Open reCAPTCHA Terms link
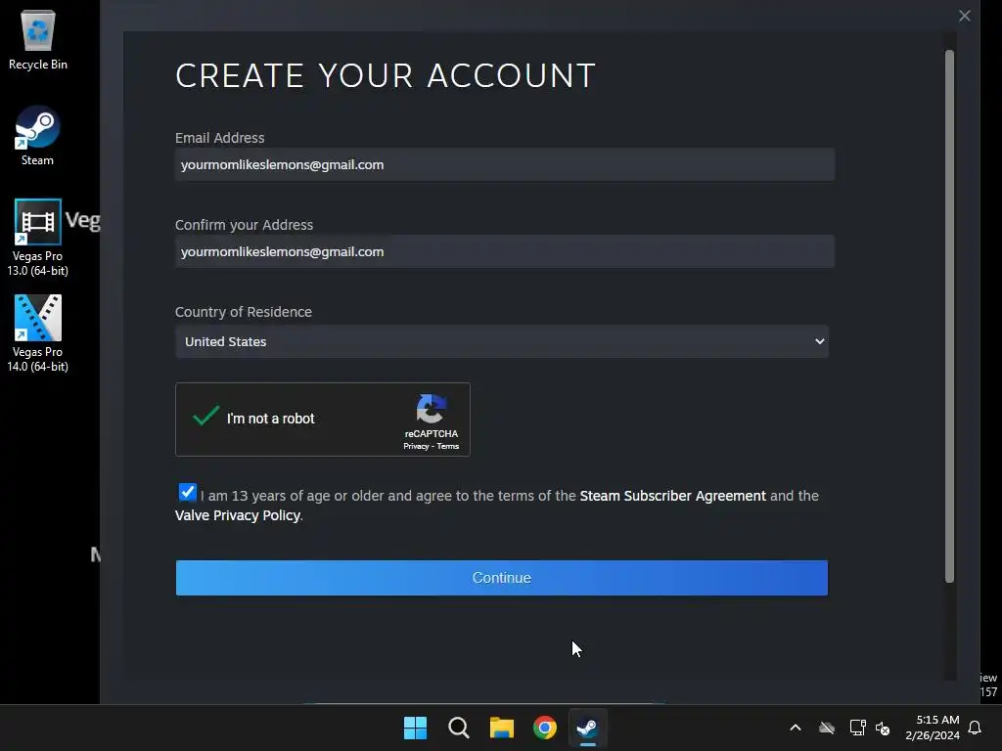 [x=448, y=446]
